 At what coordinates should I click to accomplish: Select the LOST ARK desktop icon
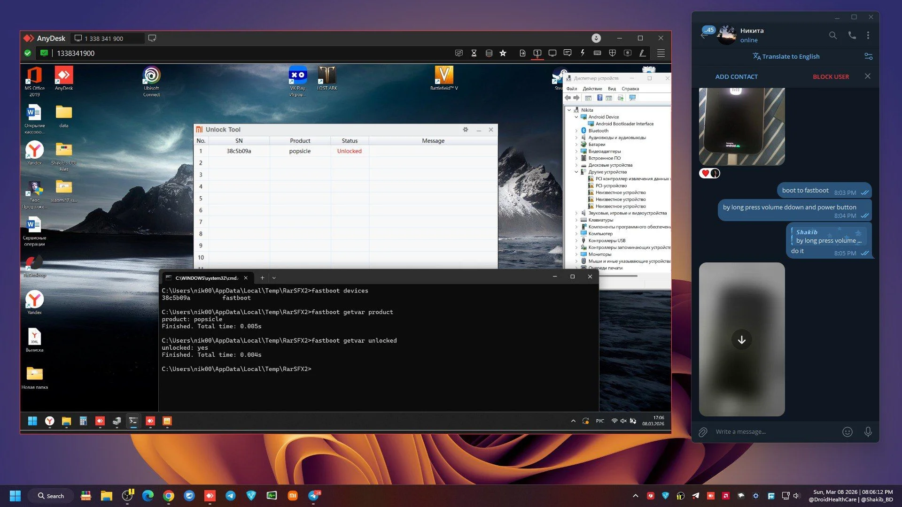327,78
